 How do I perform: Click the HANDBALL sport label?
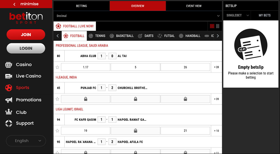193,36
